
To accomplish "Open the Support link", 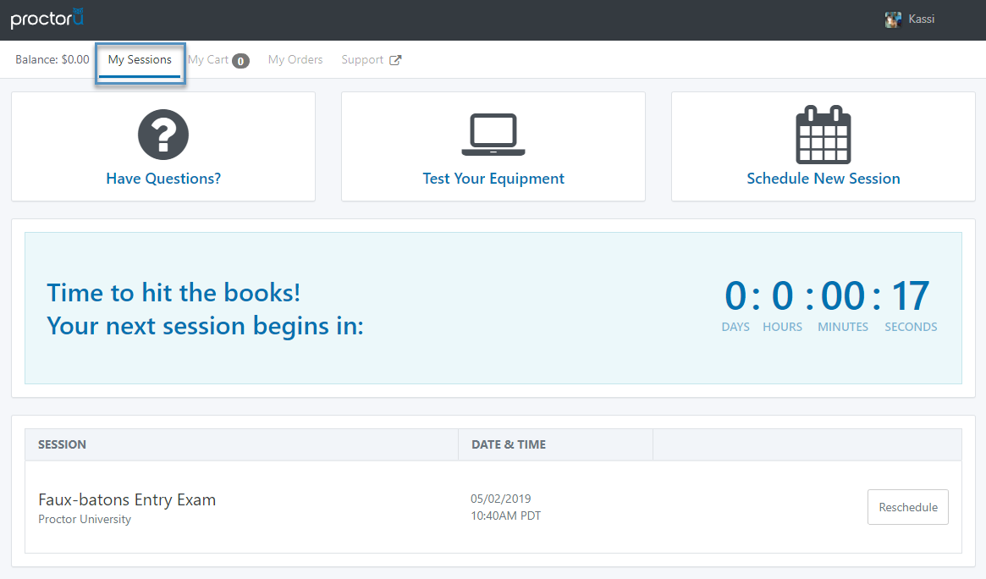I will [x=362, y=60].
